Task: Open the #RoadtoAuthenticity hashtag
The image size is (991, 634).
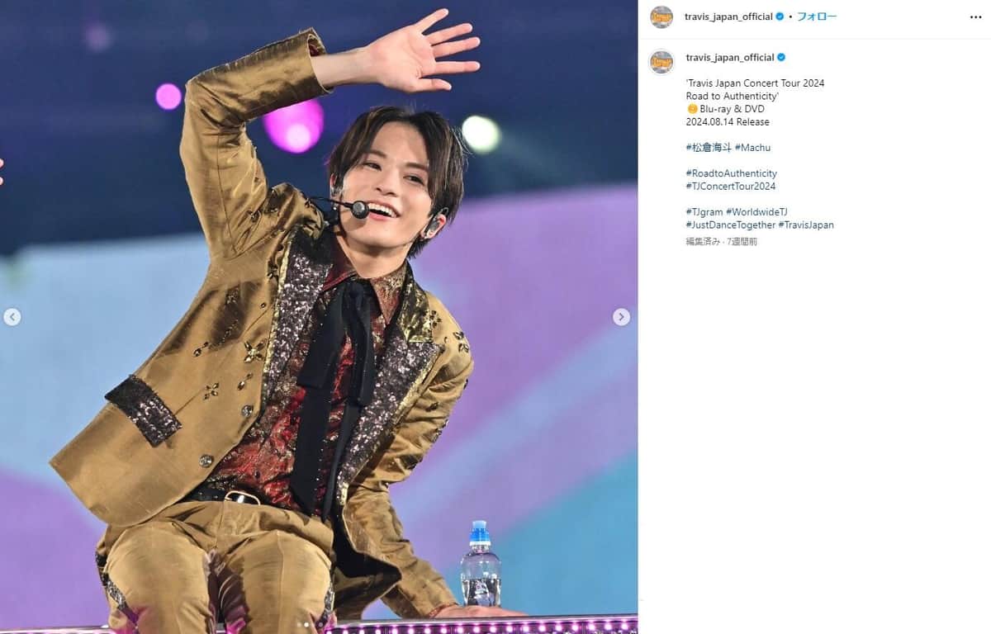Action: [732, 173]
